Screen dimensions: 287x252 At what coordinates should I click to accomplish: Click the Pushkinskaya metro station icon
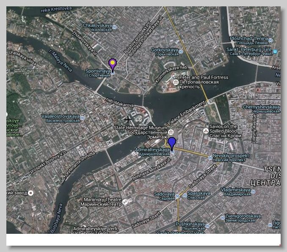point(207,226)
